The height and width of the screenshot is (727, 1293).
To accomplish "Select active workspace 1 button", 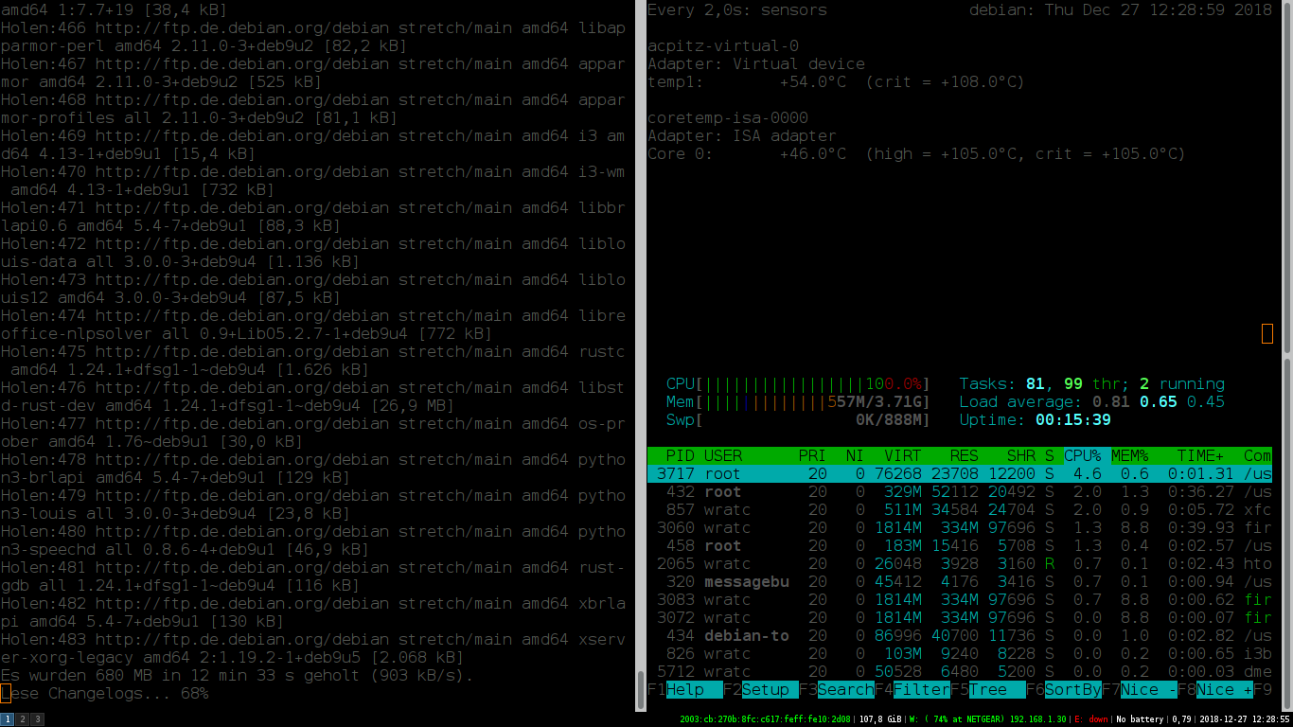I will [8, 719].
